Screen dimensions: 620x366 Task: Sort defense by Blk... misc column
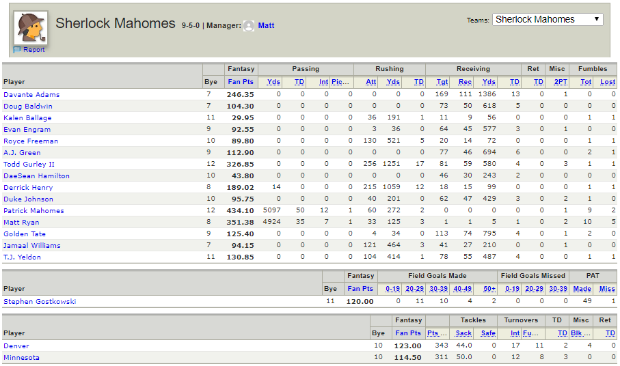point(580,333)
